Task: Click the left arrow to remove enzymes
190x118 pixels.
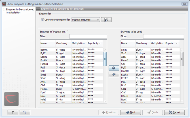Action: click(114, 74)
